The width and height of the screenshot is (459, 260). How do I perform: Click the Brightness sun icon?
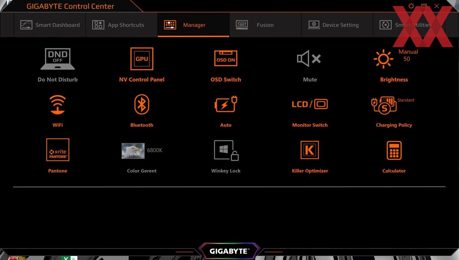click(x=383, y=59)
